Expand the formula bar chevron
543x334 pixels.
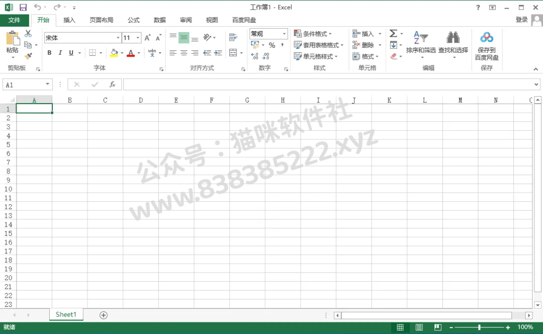[x=536, y=84]
